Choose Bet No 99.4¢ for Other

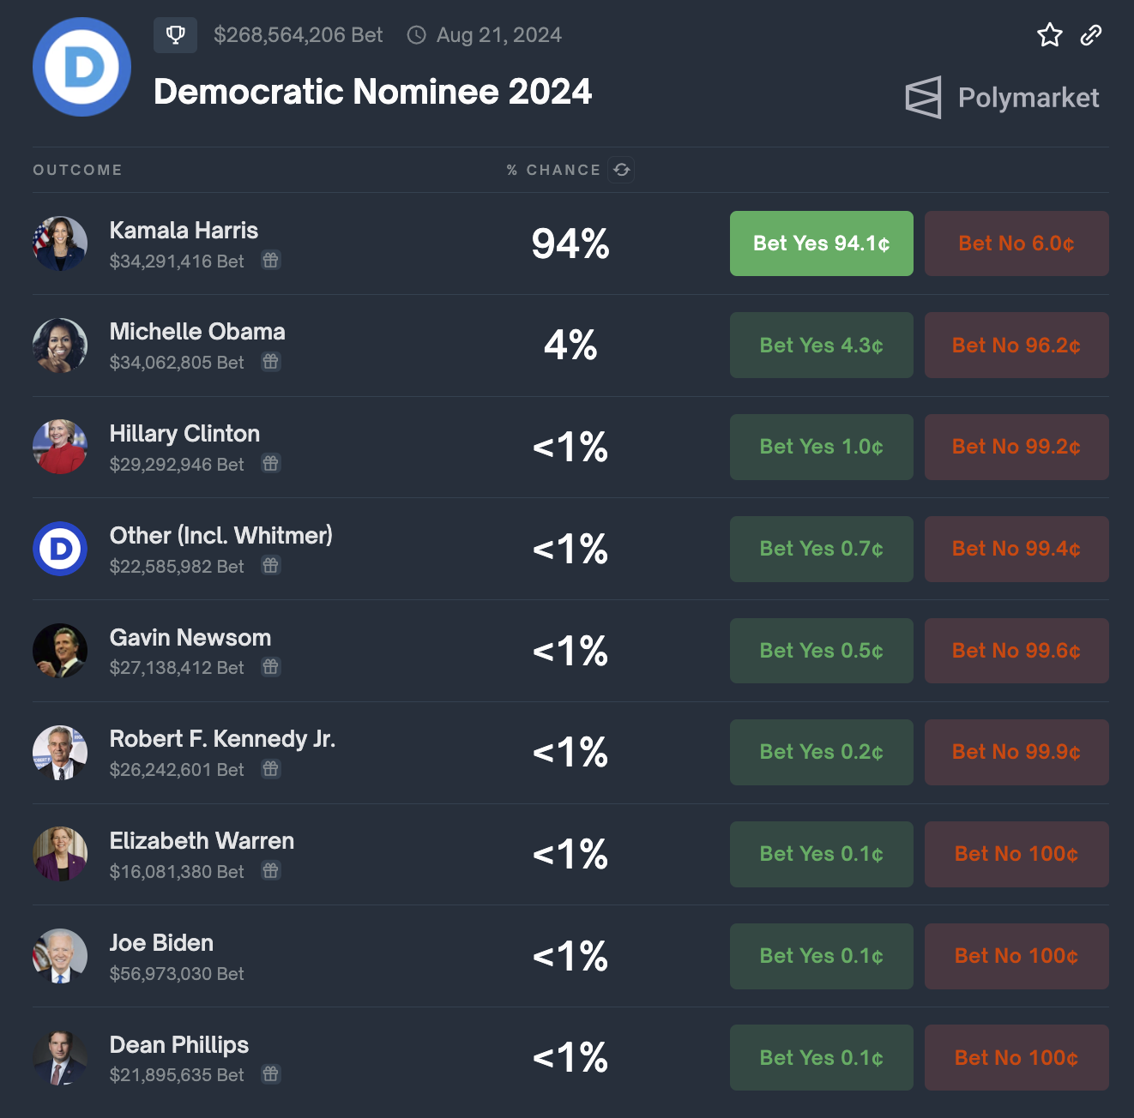coord(1016,549)
